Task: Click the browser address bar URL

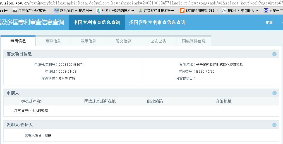Action: click(x=140, y=3)
